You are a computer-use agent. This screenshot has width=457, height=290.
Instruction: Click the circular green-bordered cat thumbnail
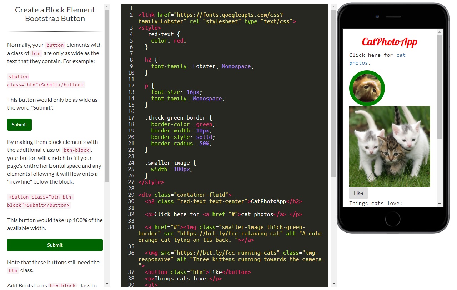point(367,88)
